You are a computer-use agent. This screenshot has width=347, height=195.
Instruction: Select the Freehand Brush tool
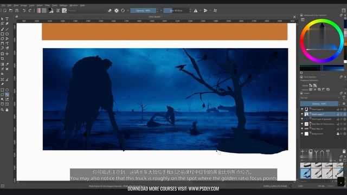point(2,29)
